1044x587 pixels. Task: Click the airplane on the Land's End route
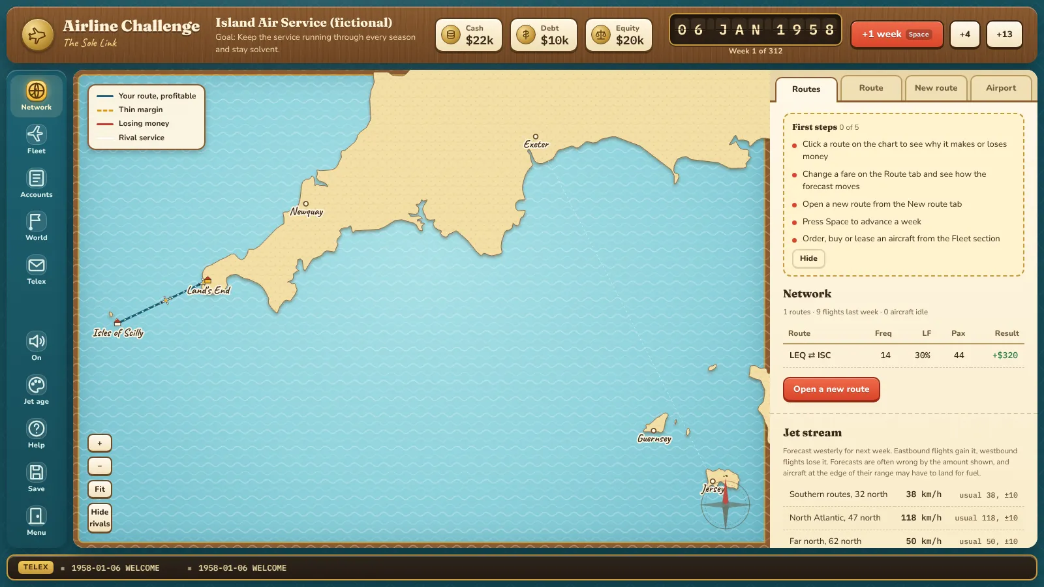click(166, 300)
